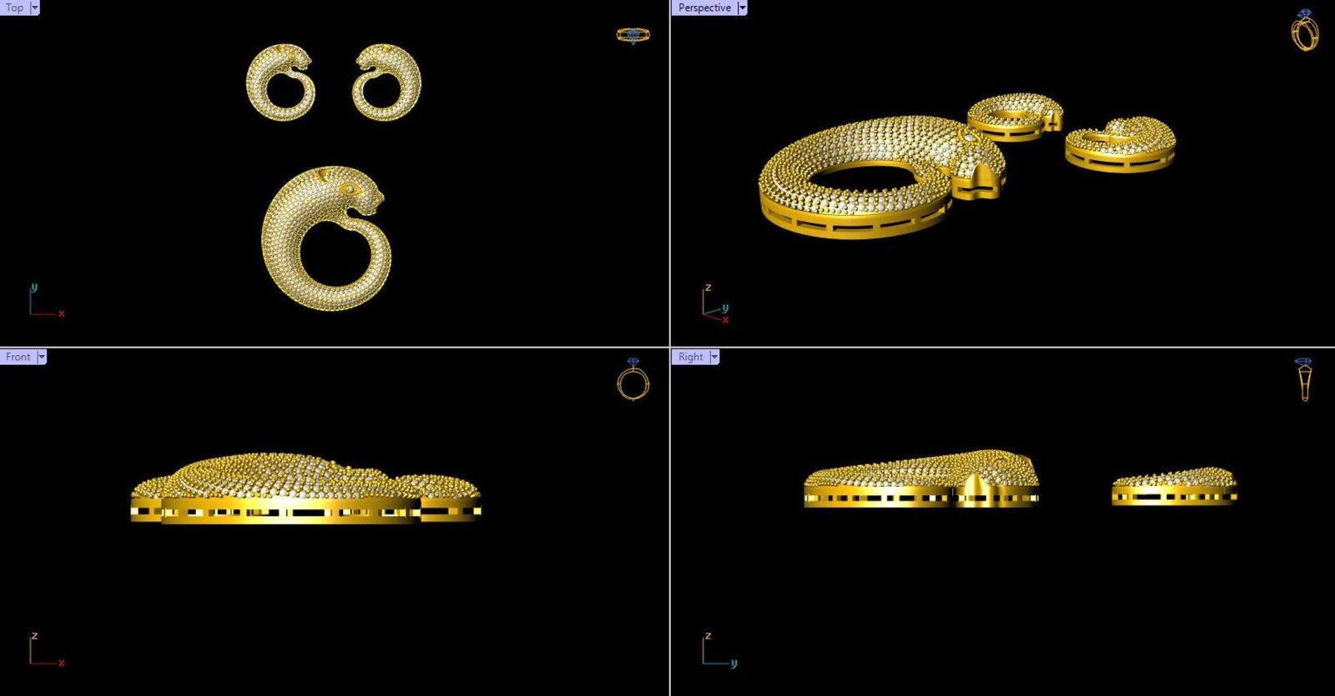Expand the Right viewport dropdown arrow
This screenshot has height=696, width=1335.
(714, 357)
